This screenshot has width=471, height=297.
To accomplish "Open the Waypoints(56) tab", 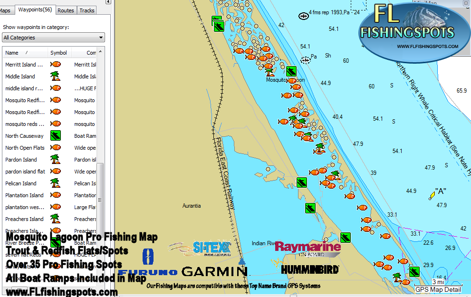I will [35, 10].
